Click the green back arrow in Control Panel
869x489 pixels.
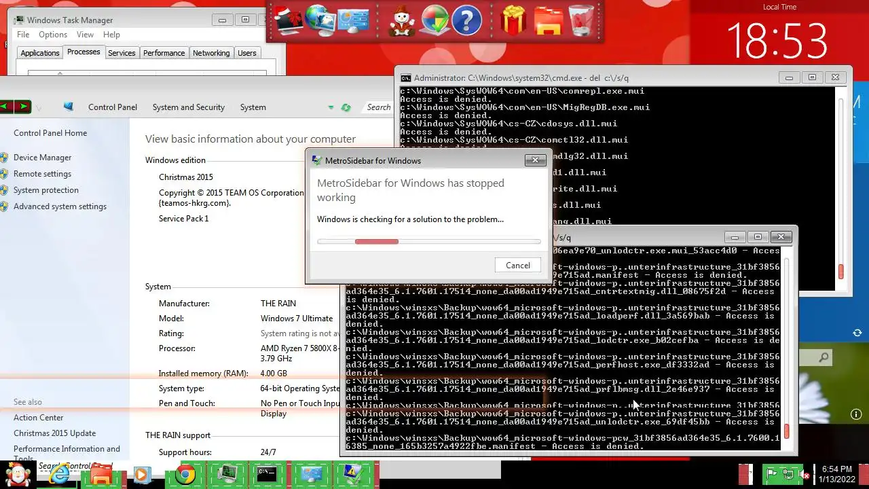[x=6, y=107]
